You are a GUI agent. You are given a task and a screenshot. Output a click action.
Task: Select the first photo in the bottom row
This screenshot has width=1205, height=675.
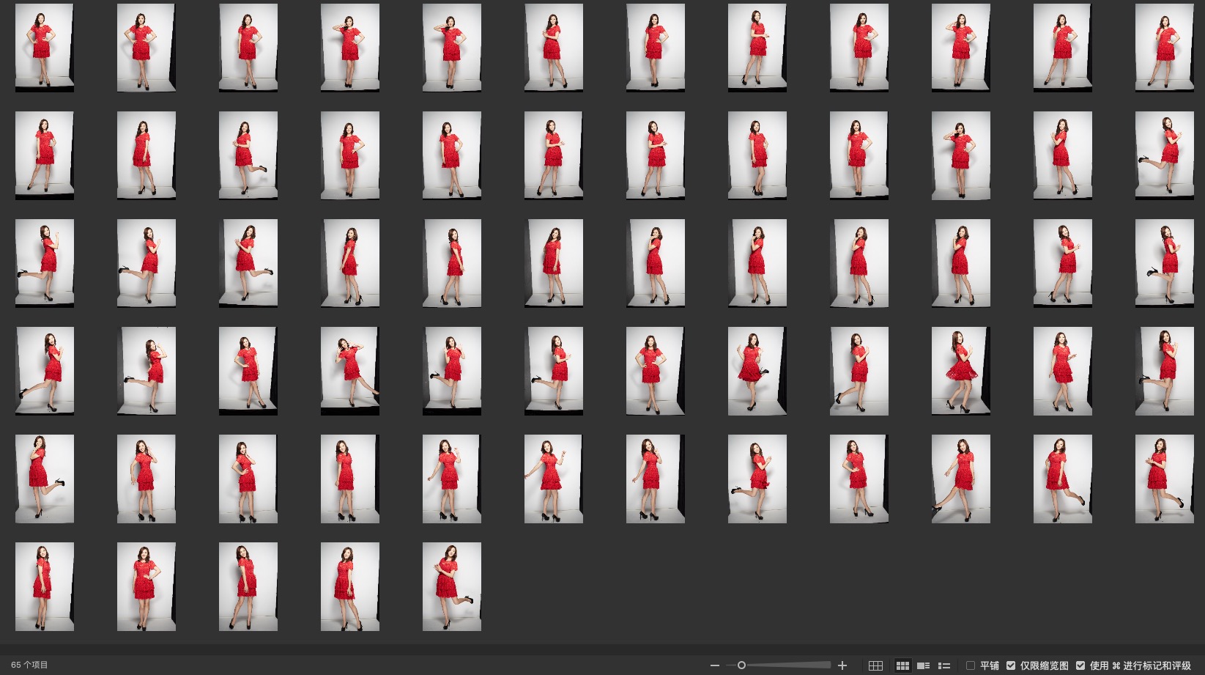(45, 586)
